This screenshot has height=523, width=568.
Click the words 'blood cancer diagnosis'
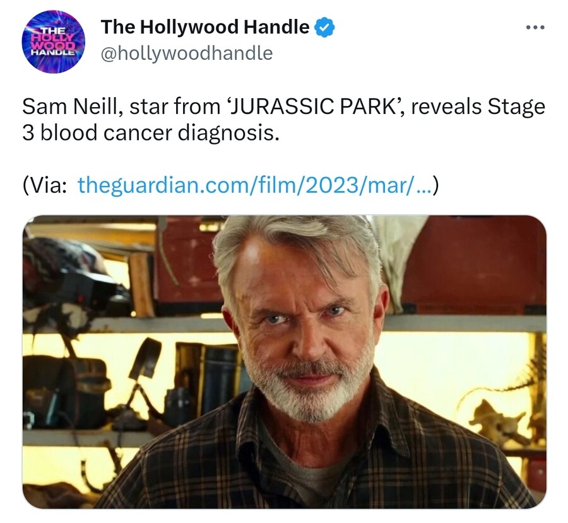(160, 133)
